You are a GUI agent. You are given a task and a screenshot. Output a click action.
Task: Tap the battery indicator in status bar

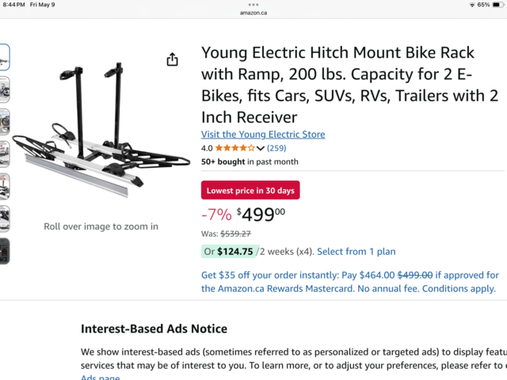tap(497, 5)
